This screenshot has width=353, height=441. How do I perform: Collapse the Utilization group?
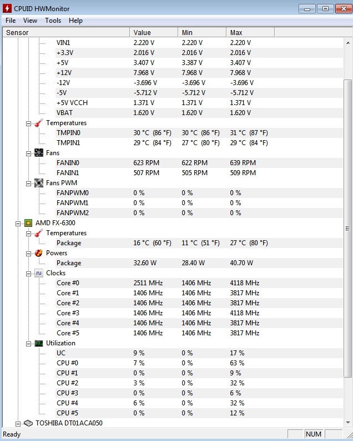pyautogui.click(x=28, y=344)
